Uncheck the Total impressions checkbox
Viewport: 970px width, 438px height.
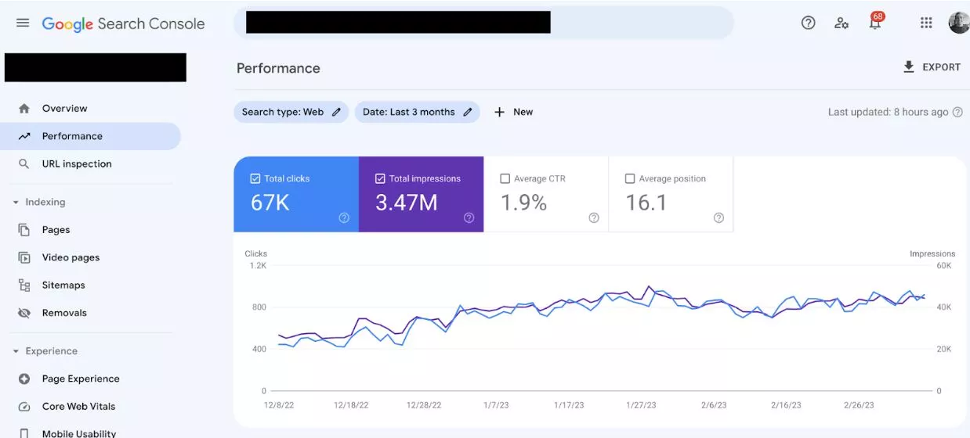point(380,178)
